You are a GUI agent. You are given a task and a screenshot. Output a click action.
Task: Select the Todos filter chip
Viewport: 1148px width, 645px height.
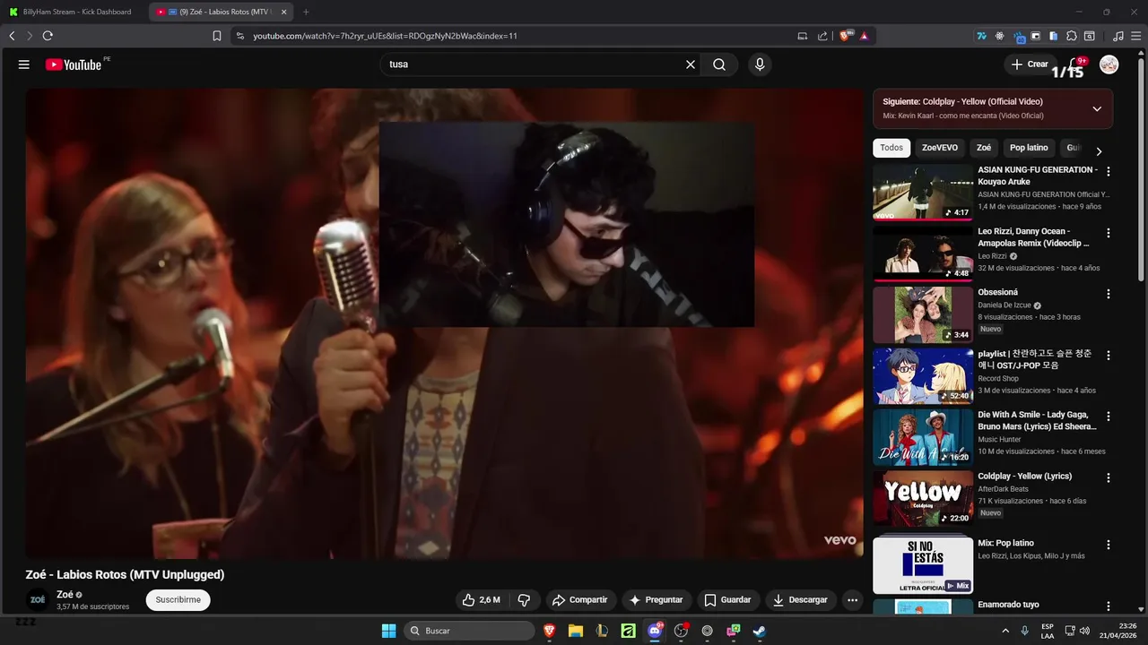[x=891, y=148]
